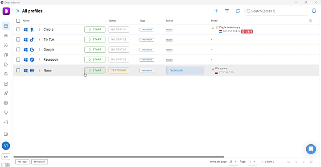Change the ТЕСТОВЫЙ status on None row

pyautogui.click(x=119, y=70)
